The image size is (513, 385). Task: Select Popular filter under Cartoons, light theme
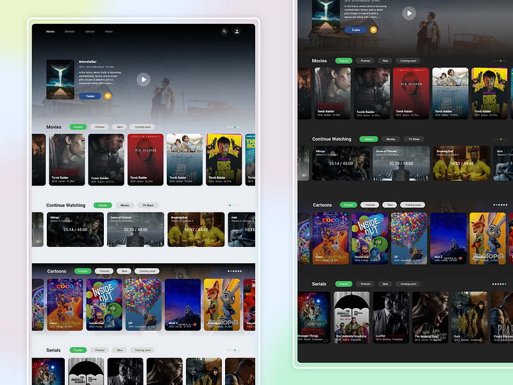click(83, 271)
